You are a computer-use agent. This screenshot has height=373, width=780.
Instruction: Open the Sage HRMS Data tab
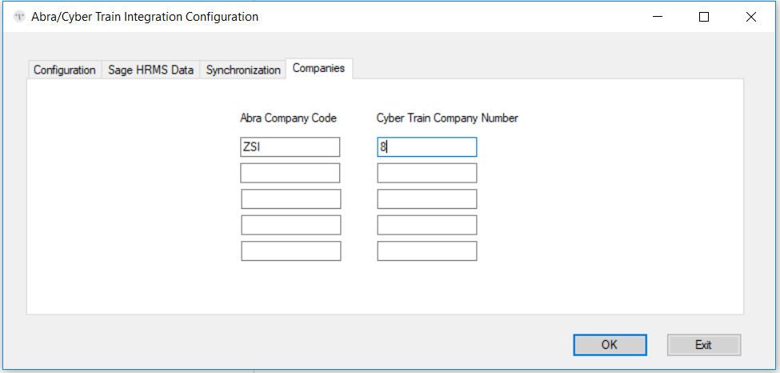coord(150,70)
